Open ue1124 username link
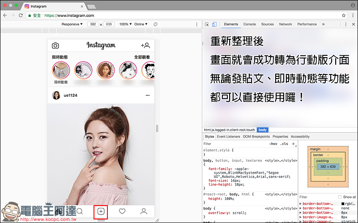 coord(70,95)
